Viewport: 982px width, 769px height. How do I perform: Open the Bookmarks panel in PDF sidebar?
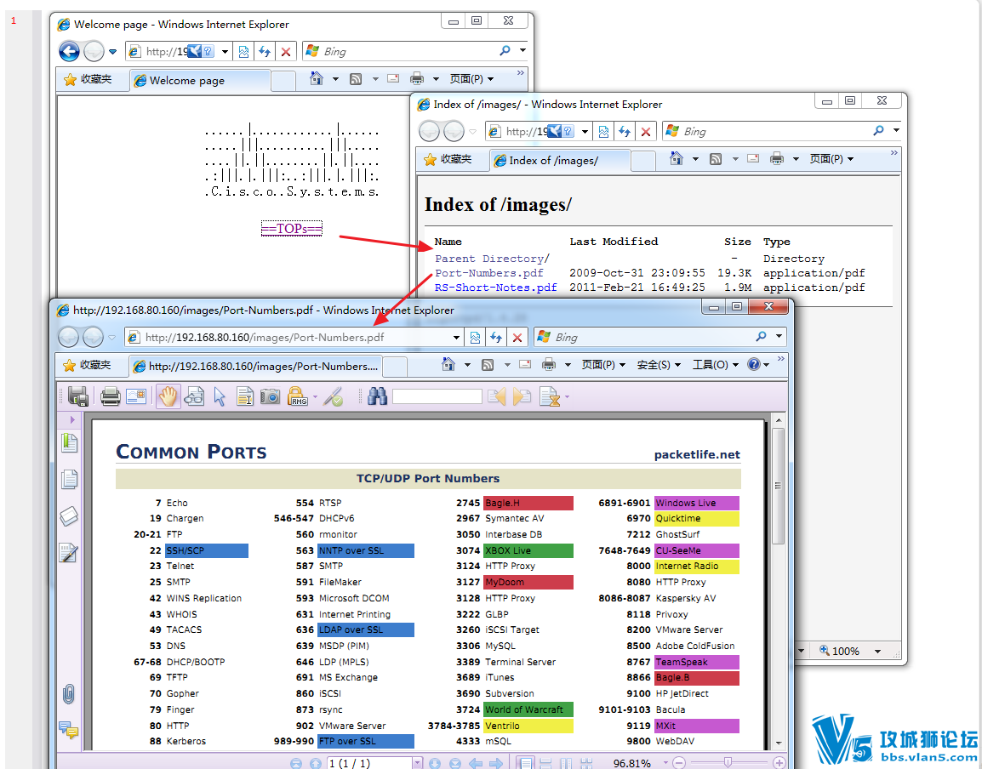point(69,443)
